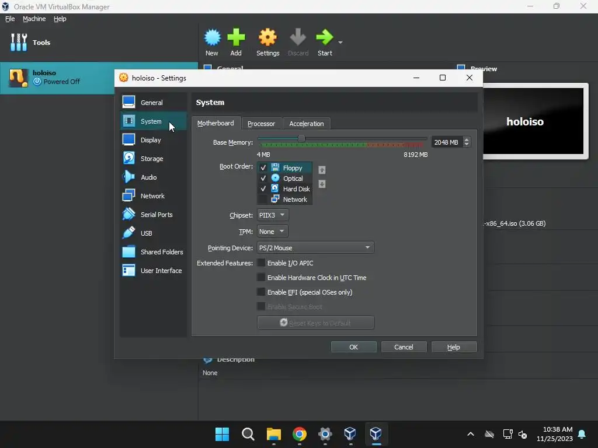Open File Explorer from taskbar
The image size is (598, 448).
coord(274,433)
